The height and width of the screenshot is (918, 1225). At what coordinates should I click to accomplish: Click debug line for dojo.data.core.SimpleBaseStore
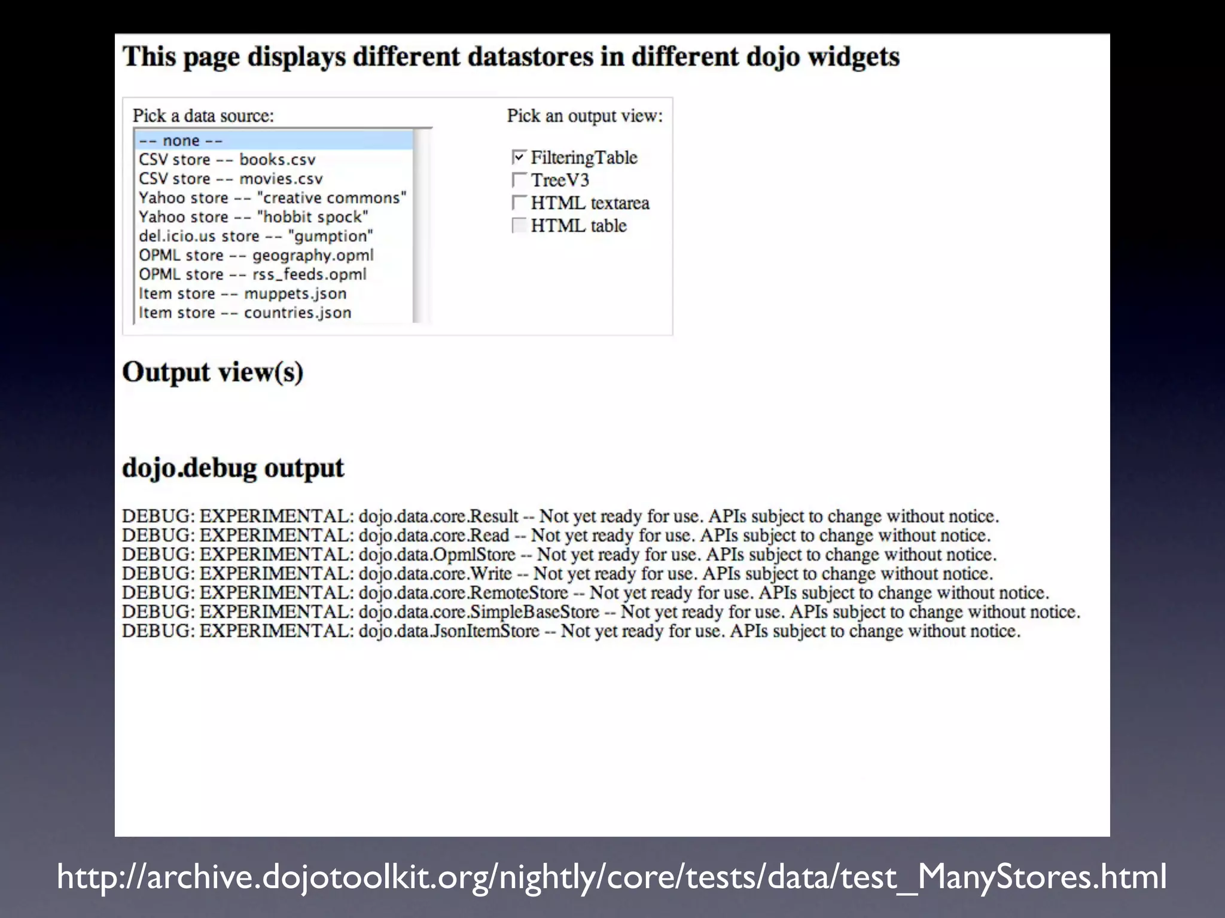[601, 611]
